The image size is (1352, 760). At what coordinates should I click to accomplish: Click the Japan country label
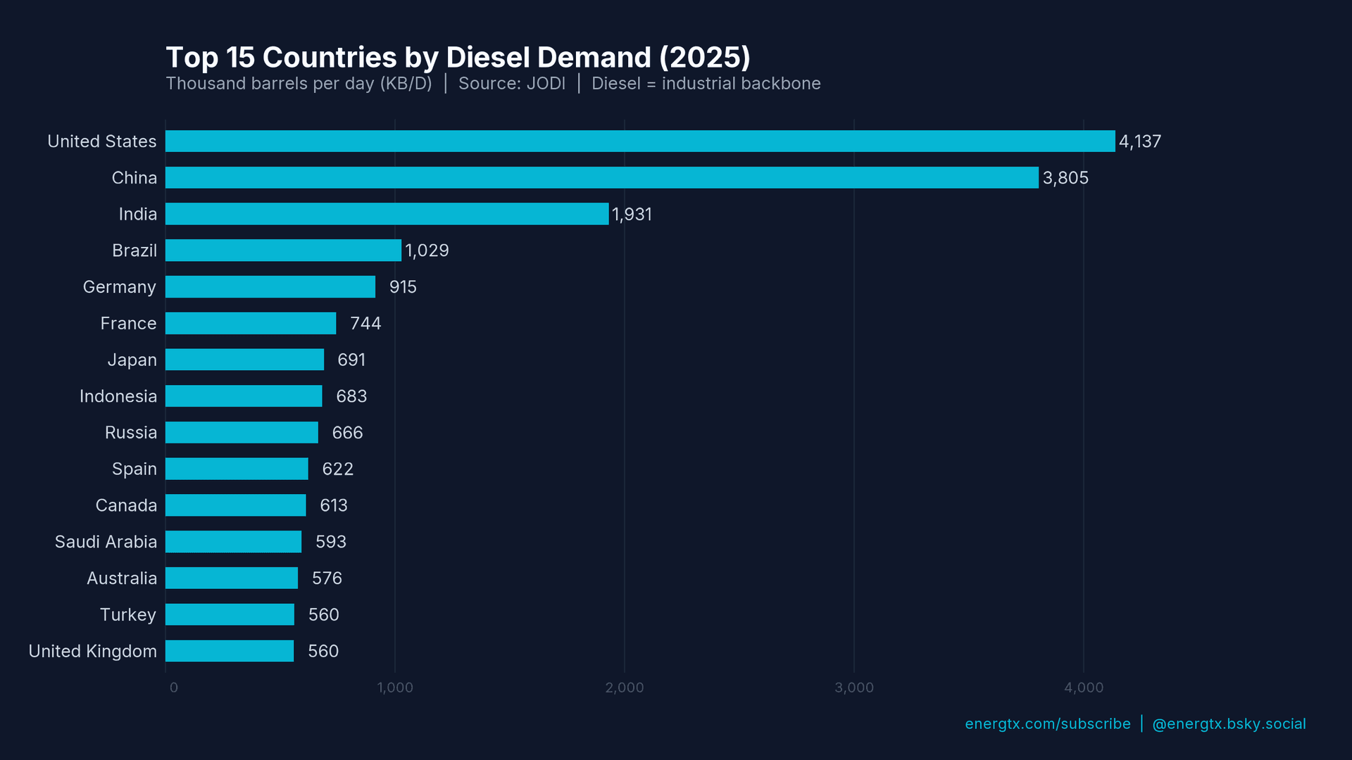[132, 360]
